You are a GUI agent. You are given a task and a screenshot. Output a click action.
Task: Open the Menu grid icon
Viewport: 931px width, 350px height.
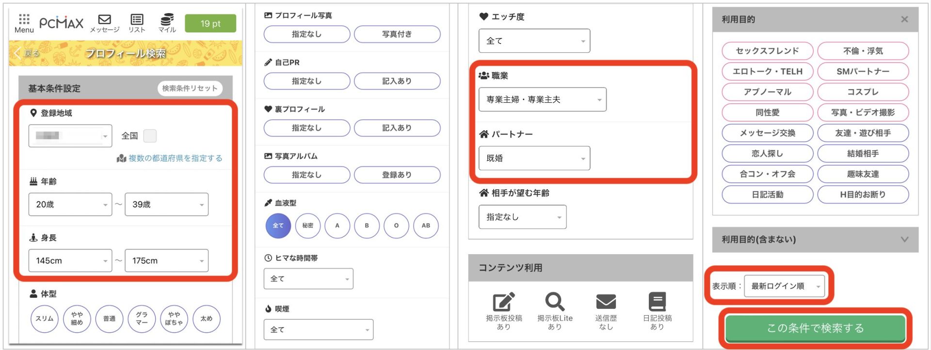coord(24,19)
